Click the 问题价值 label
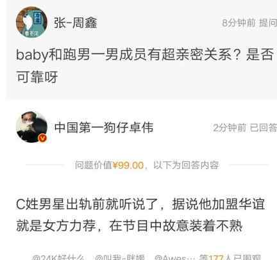 tap(93, 165)
